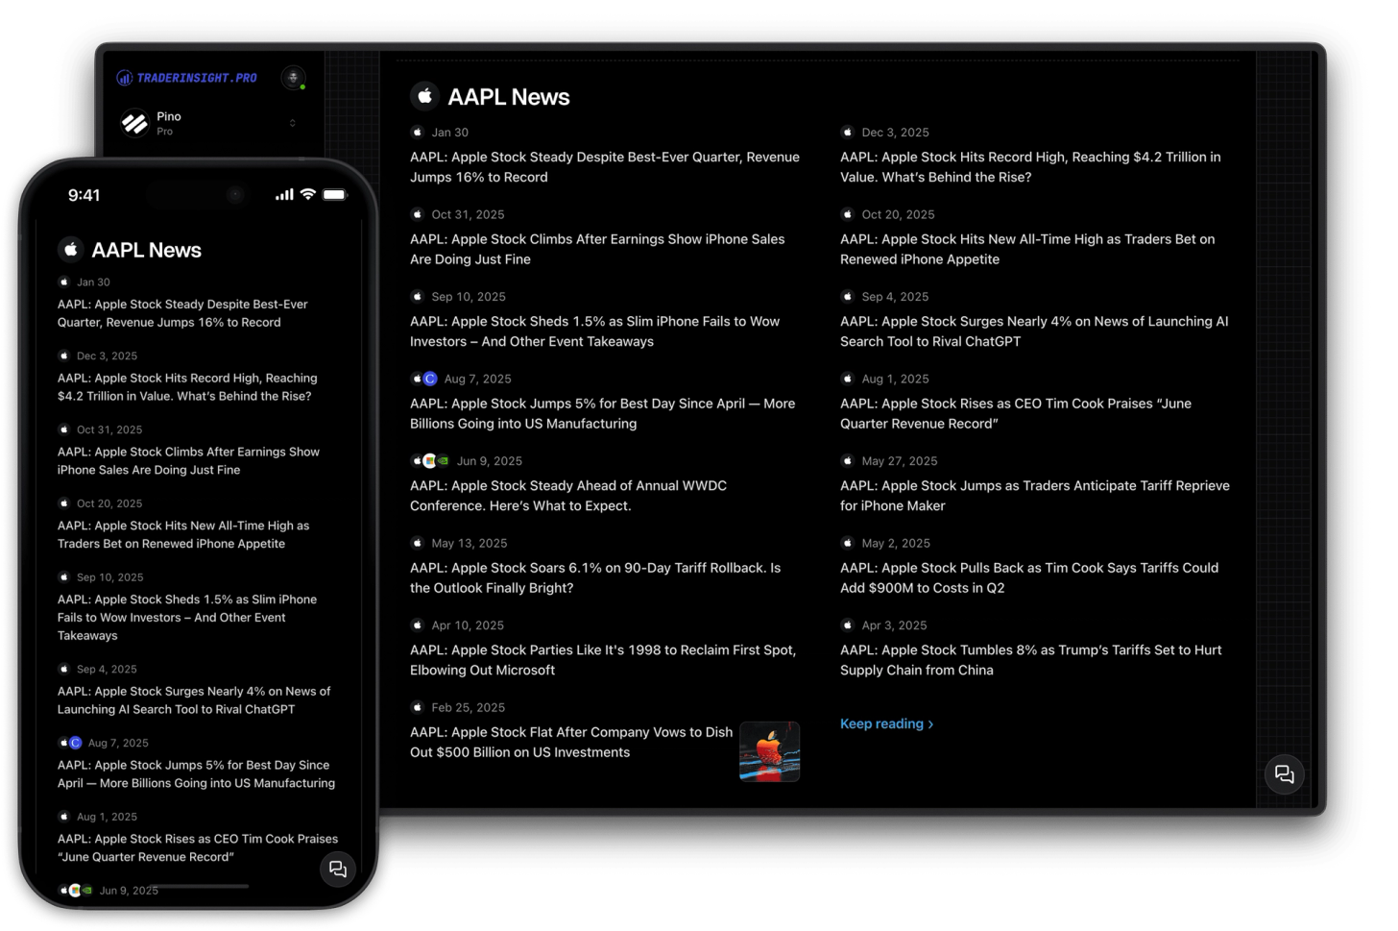Screen dimensions: 1398x931
Task: Click the Apple logo beside desktop AAPL News heading
Action: tap(425, 96)
